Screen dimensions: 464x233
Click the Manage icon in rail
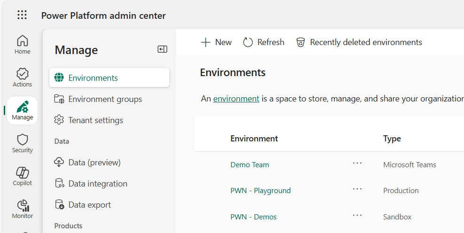click(22, 110)
